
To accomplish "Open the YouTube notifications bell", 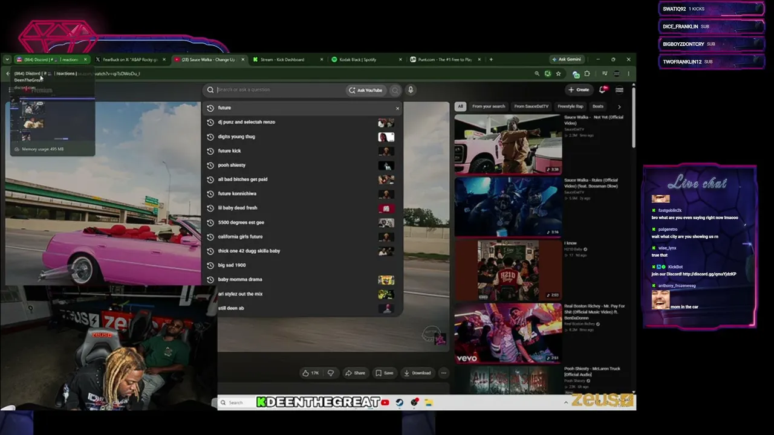I will pyautogui.click(x=603, y=89).
